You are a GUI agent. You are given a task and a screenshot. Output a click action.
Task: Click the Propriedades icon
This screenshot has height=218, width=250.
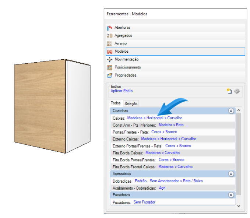109,75
